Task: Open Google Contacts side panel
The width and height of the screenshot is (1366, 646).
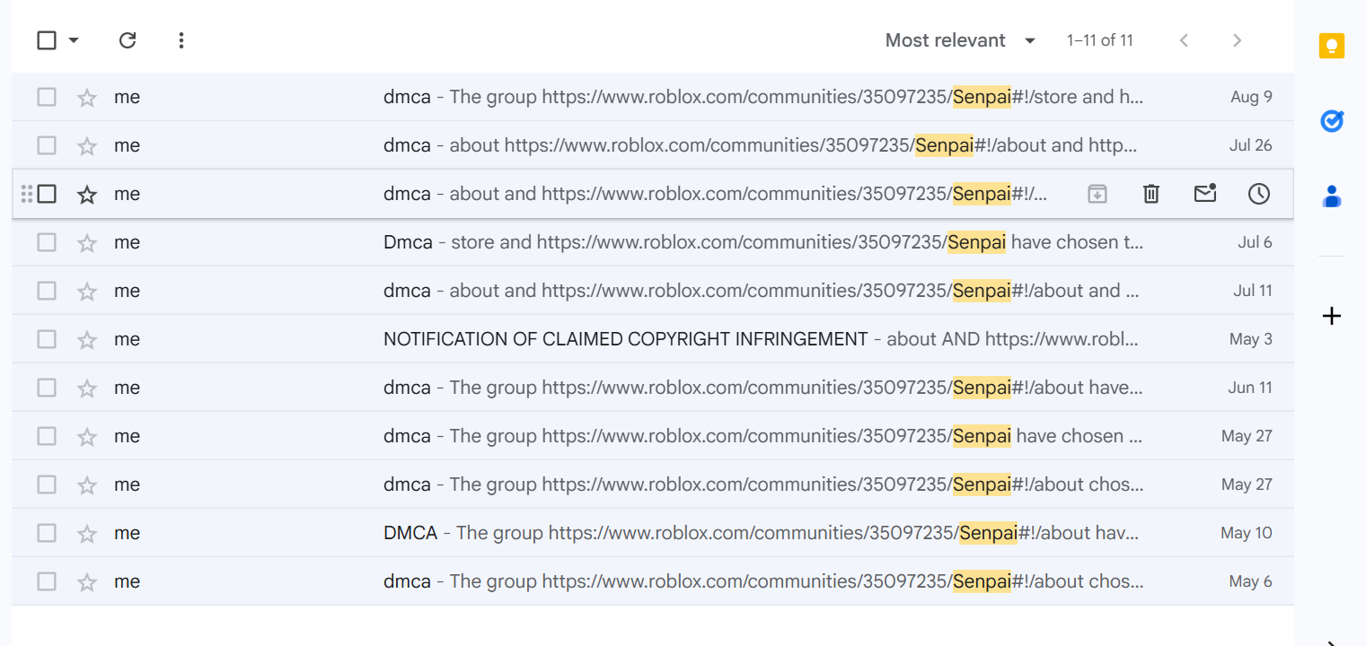Action: [1331, 196]
